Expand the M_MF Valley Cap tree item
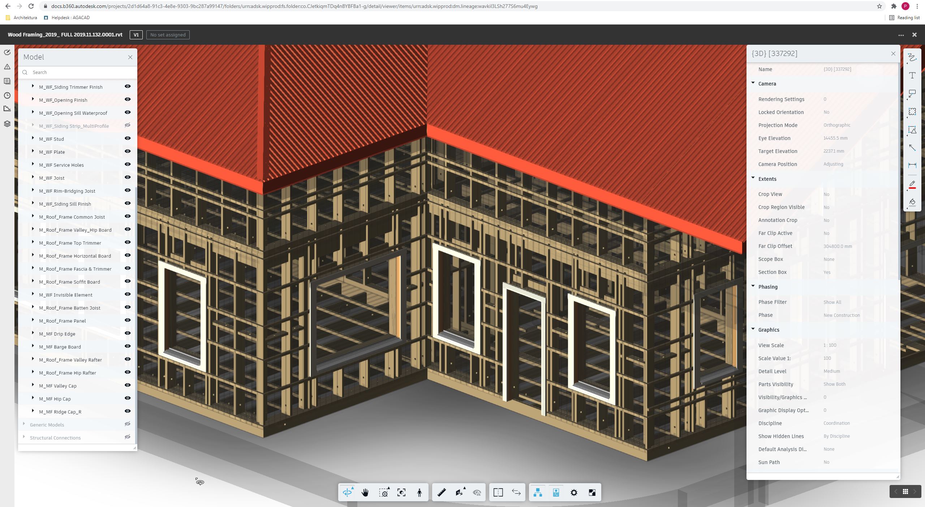The image size is (925, 507). tap(33, 385)
